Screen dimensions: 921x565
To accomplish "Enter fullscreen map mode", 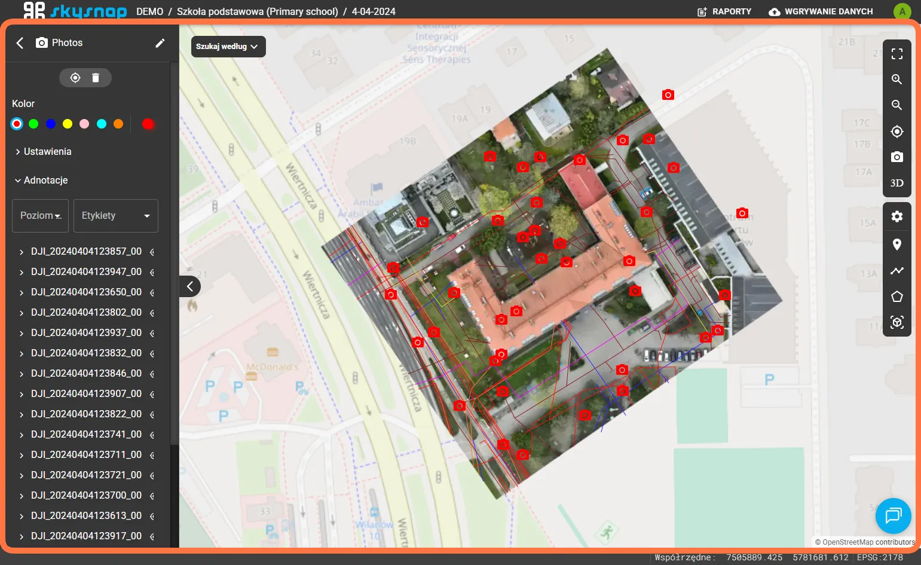I will point(896,54).
